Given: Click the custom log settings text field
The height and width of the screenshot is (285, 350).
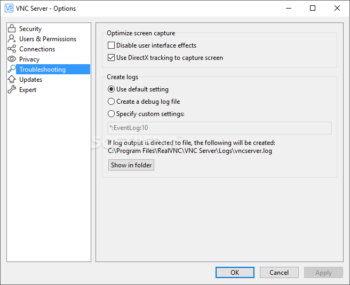Looking at the screenshot, I should [219, 128].
